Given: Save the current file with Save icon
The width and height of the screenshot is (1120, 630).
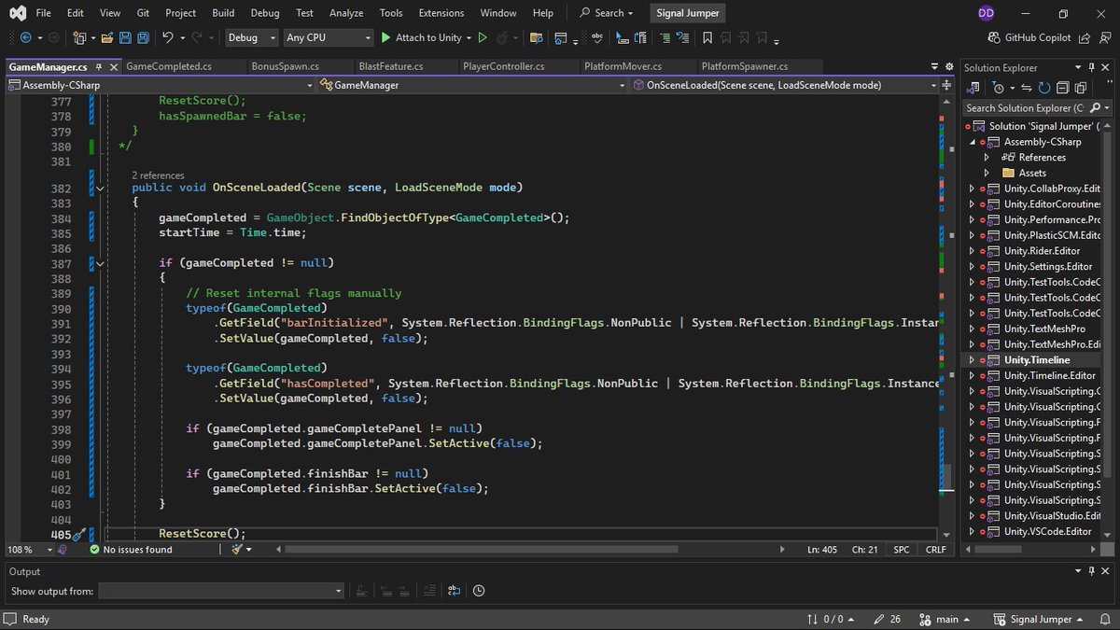Looking at the screenshot, I should tap(125, 37).
